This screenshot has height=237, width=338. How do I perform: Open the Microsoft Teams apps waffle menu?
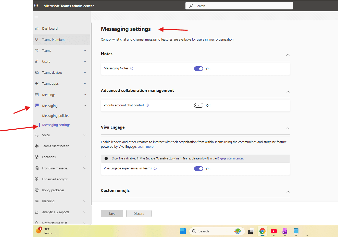(x=35, y=5)
